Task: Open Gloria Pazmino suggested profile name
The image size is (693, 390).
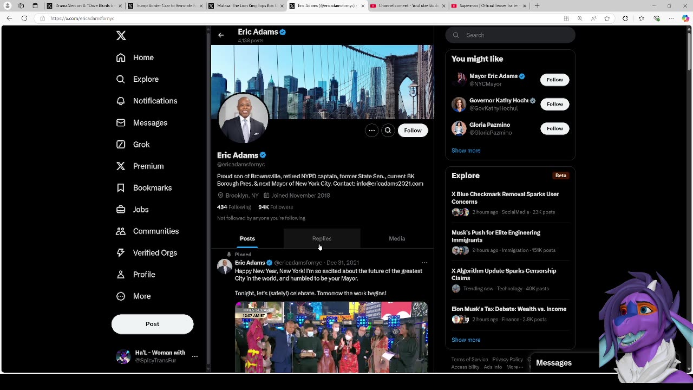Action: [489, 125]
